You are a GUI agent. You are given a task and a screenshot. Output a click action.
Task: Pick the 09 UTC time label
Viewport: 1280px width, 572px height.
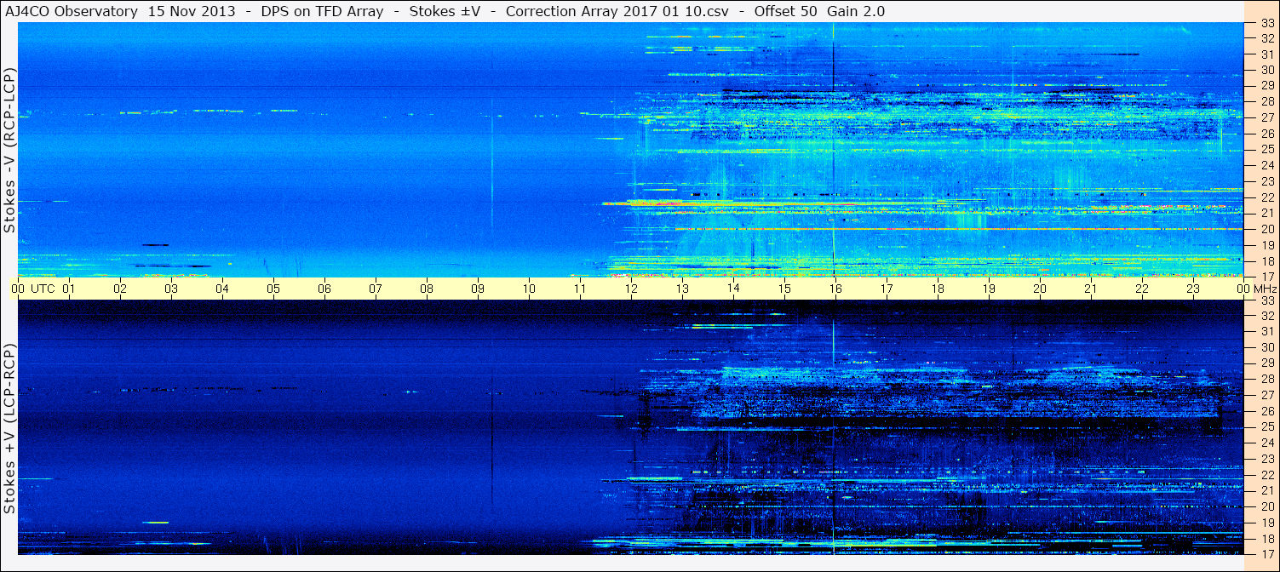(x=478, y=289)
